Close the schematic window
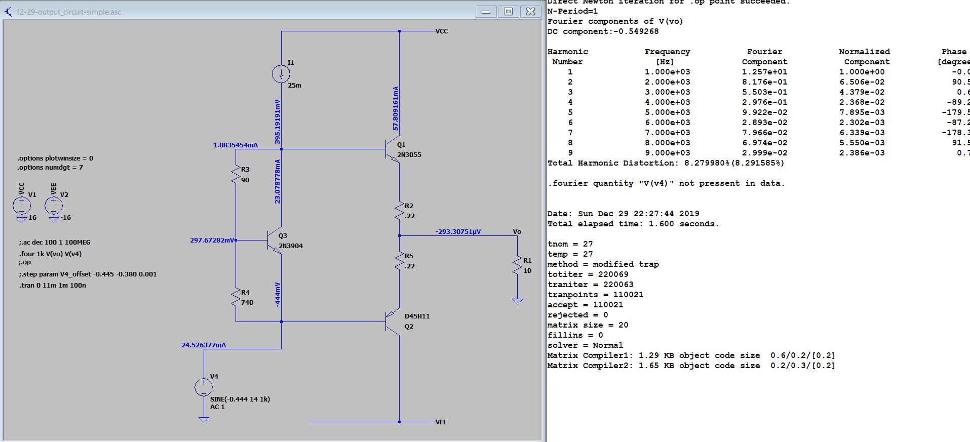This screenshot has height=442, width=970. coord(530,11)
